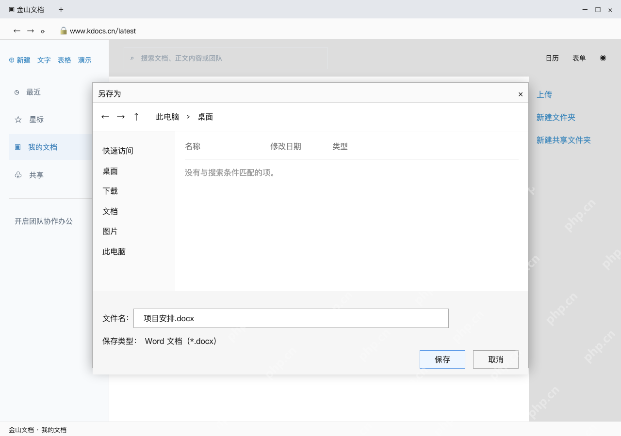Sort the file list by the 修改日期 column header
The width and height of the screenshot is (621, 436).
286,146
